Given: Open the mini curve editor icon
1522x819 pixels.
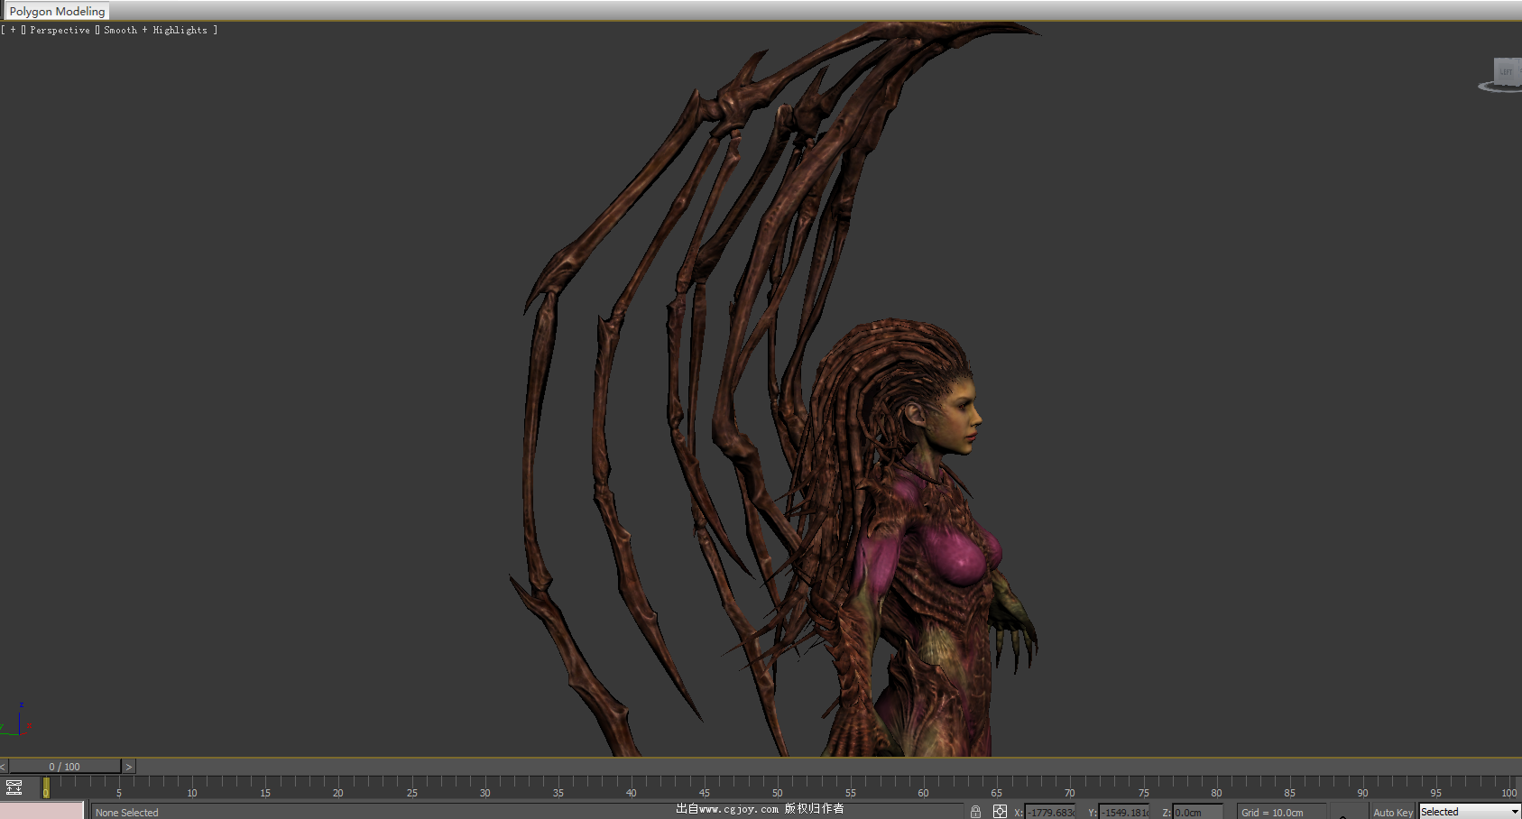Looking at the screenshot, I should [14, 787].
